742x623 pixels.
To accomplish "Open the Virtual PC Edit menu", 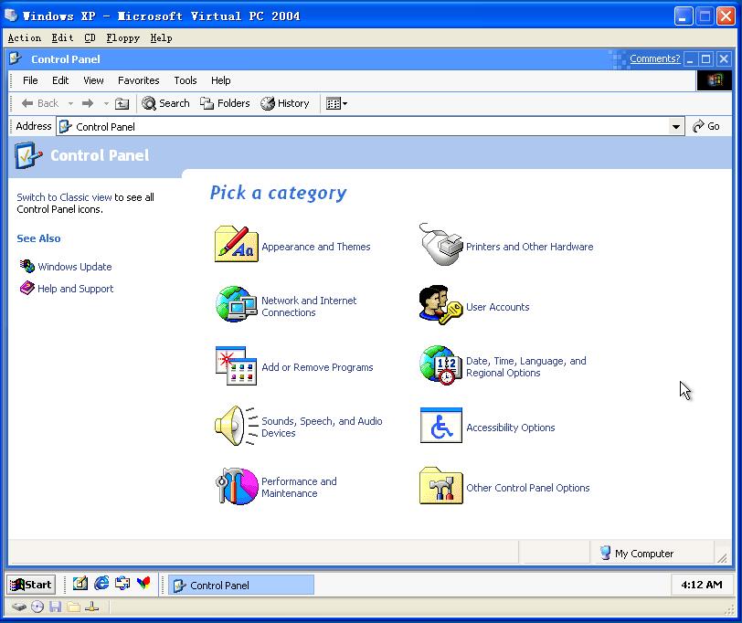I will (62, 37).
